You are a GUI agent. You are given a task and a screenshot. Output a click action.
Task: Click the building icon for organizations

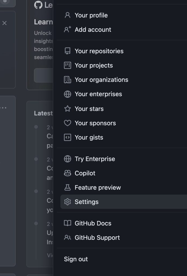click(x=67, y=80)
